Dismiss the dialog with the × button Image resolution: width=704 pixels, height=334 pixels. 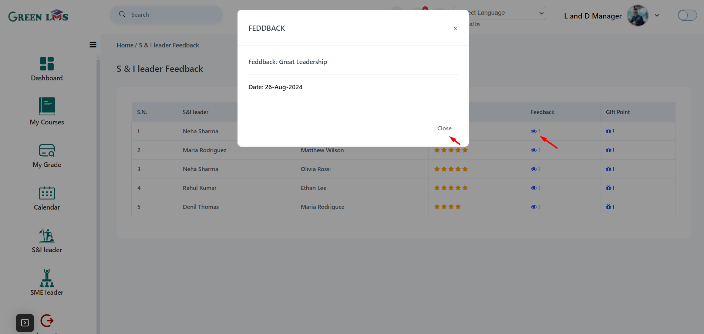coord(455,29)
